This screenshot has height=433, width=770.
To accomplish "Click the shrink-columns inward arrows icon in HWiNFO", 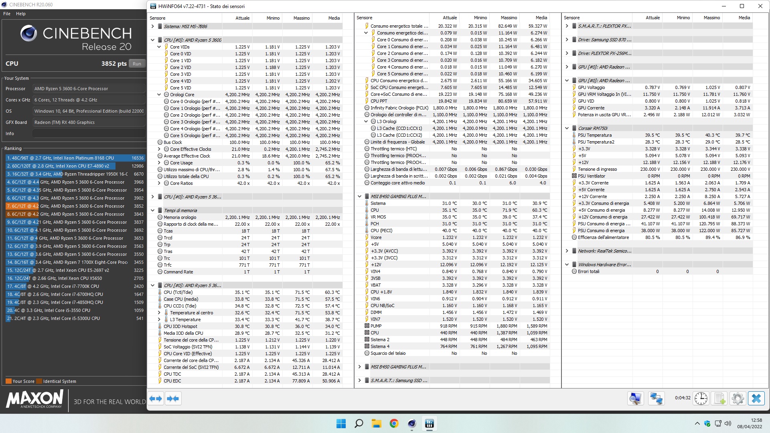I will tap(173, 399).
